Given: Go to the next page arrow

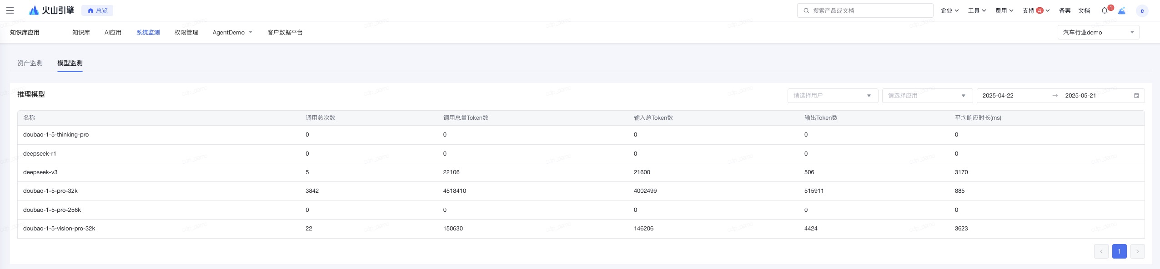Looking at the screenshot, I should click(1137, 251).
